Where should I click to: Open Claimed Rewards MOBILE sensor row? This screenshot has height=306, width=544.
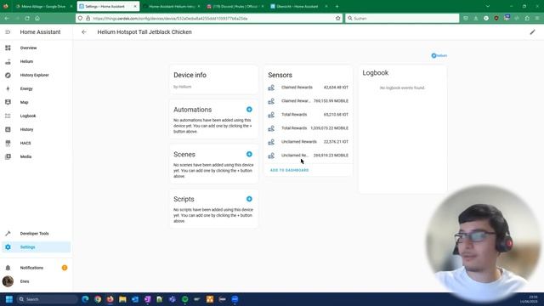pyautogui.click(x=308, y=101)
